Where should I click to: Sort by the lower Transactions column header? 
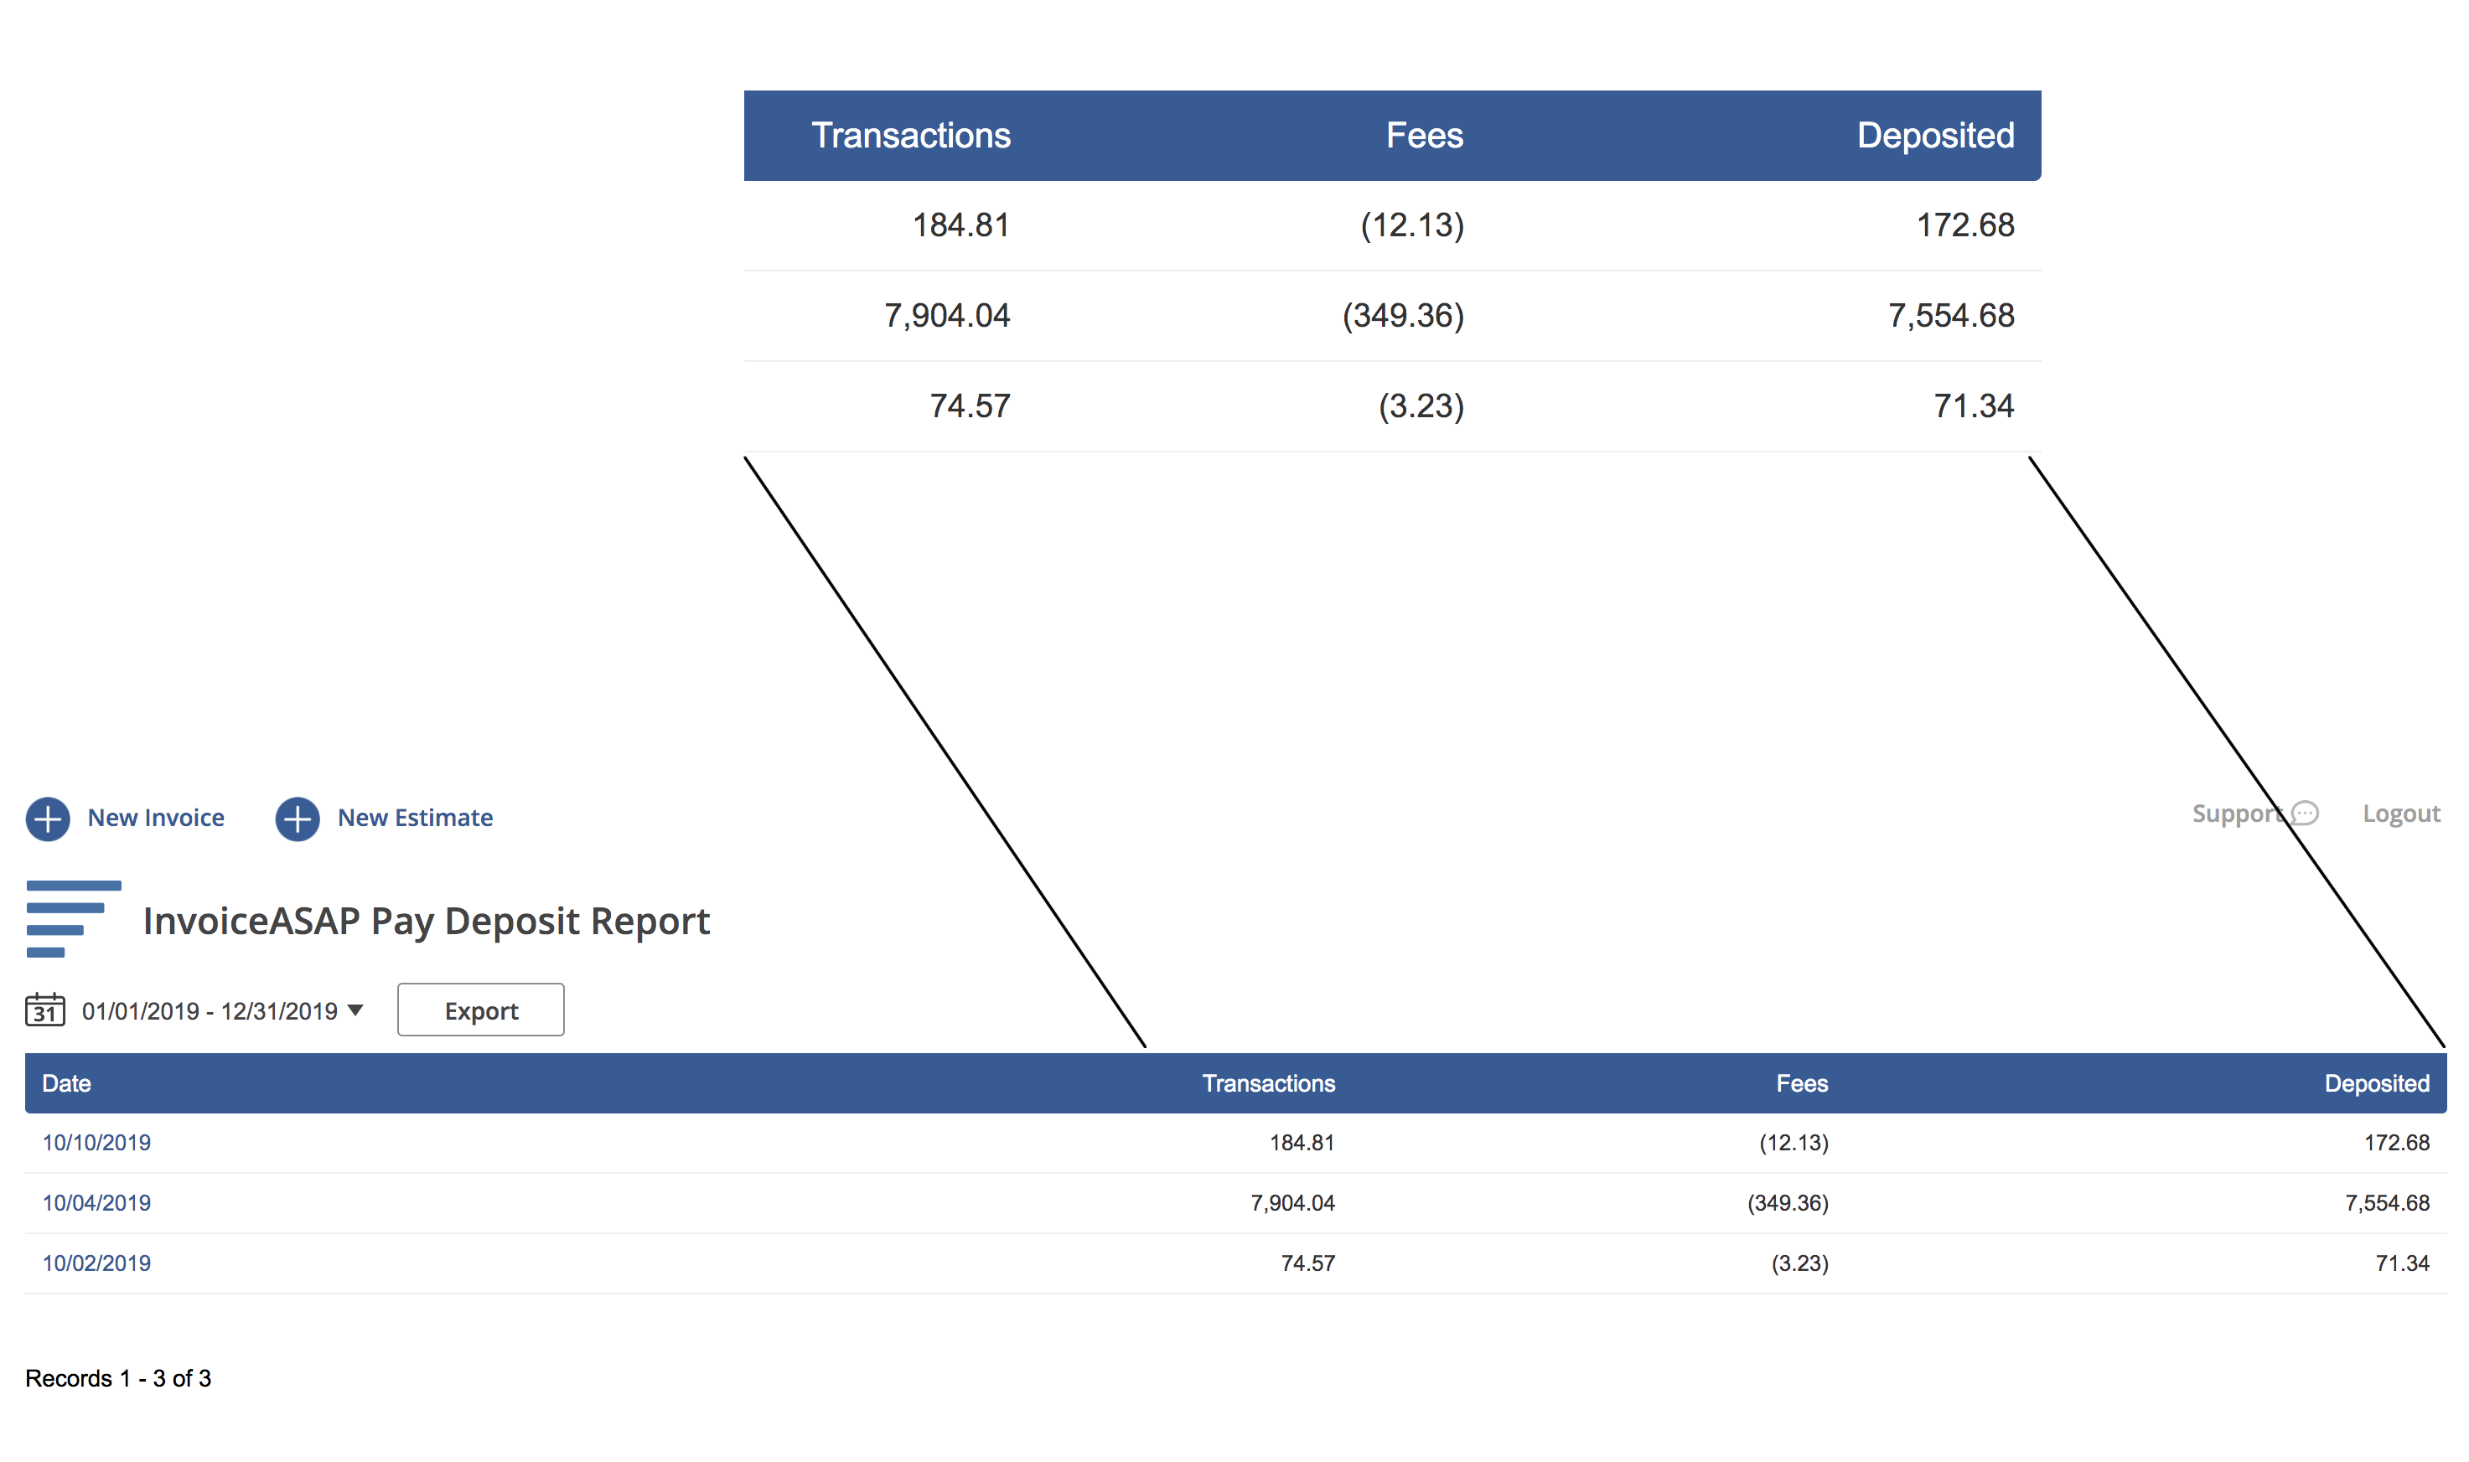(1268, 1083)
